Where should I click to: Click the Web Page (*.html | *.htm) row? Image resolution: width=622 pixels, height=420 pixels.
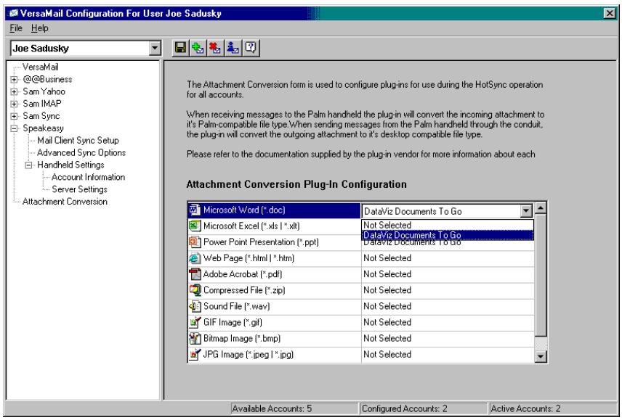360,258
